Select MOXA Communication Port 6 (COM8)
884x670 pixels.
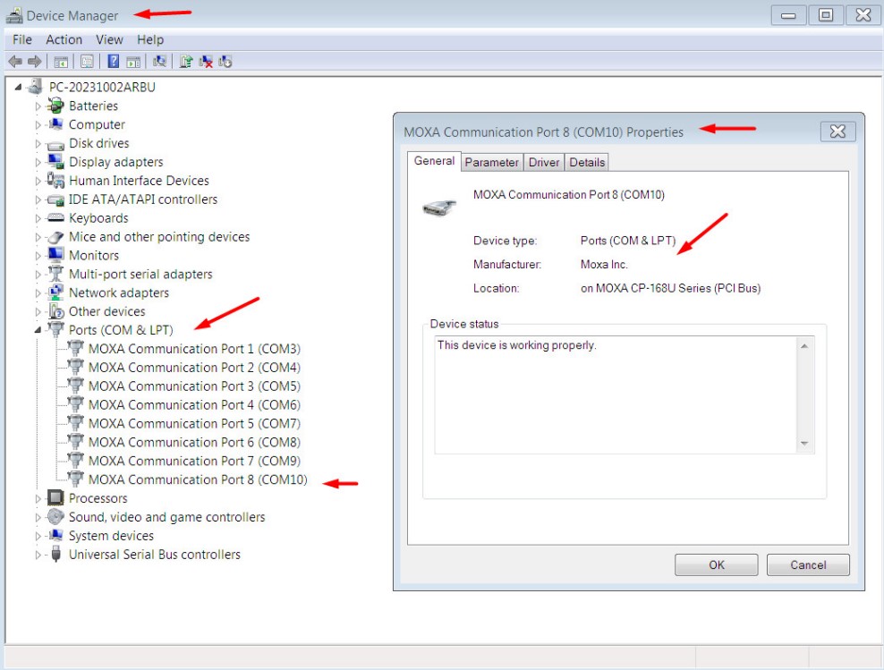(194, 443)
